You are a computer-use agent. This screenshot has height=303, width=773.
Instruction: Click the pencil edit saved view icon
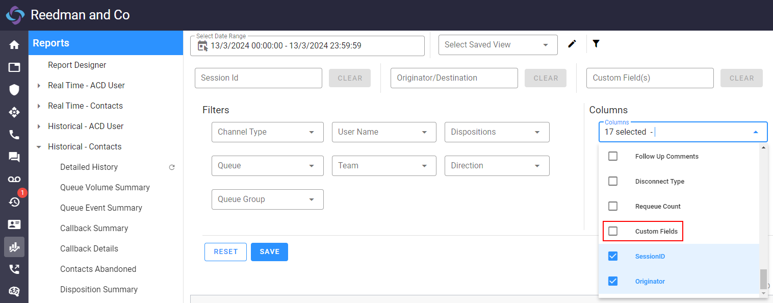click(572, 44)
